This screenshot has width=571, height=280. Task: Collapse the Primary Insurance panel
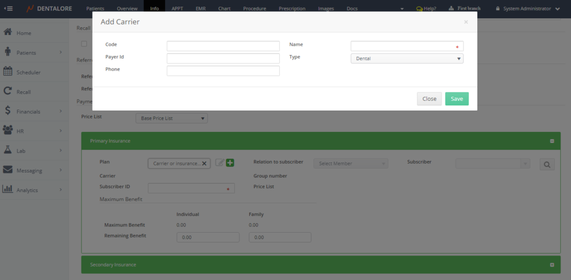click(x=551, y=141)
